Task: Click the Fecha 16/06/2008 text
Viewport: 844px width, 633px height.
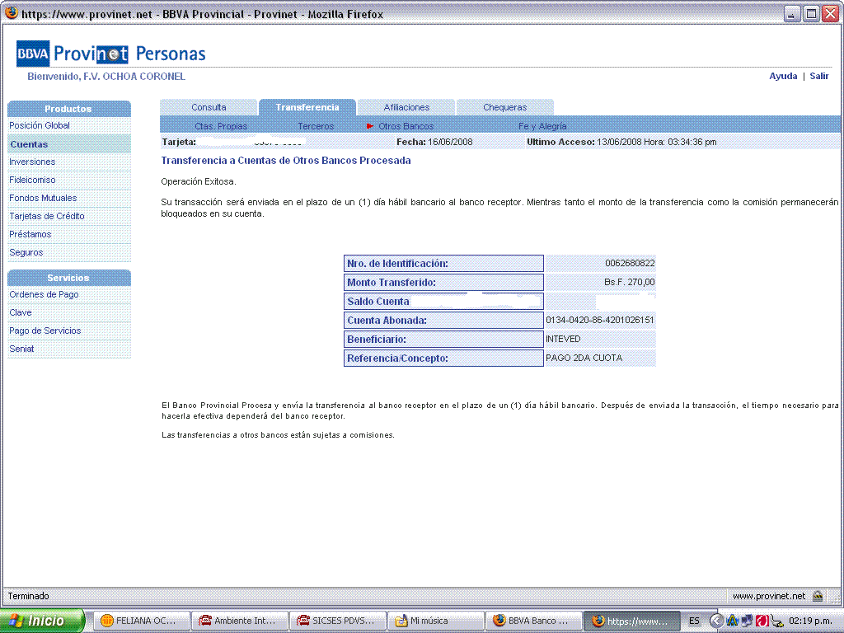Action: click(434, 142)
